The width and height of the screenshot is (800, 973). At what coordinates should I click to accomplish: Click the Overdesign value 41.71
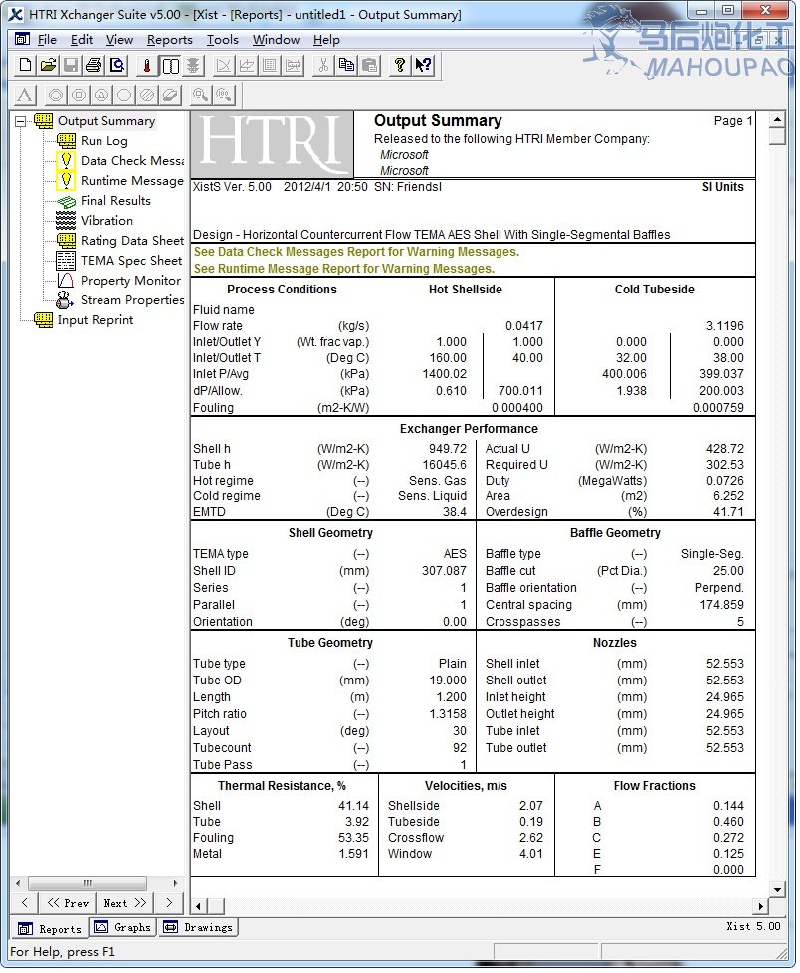click(728, 512)
